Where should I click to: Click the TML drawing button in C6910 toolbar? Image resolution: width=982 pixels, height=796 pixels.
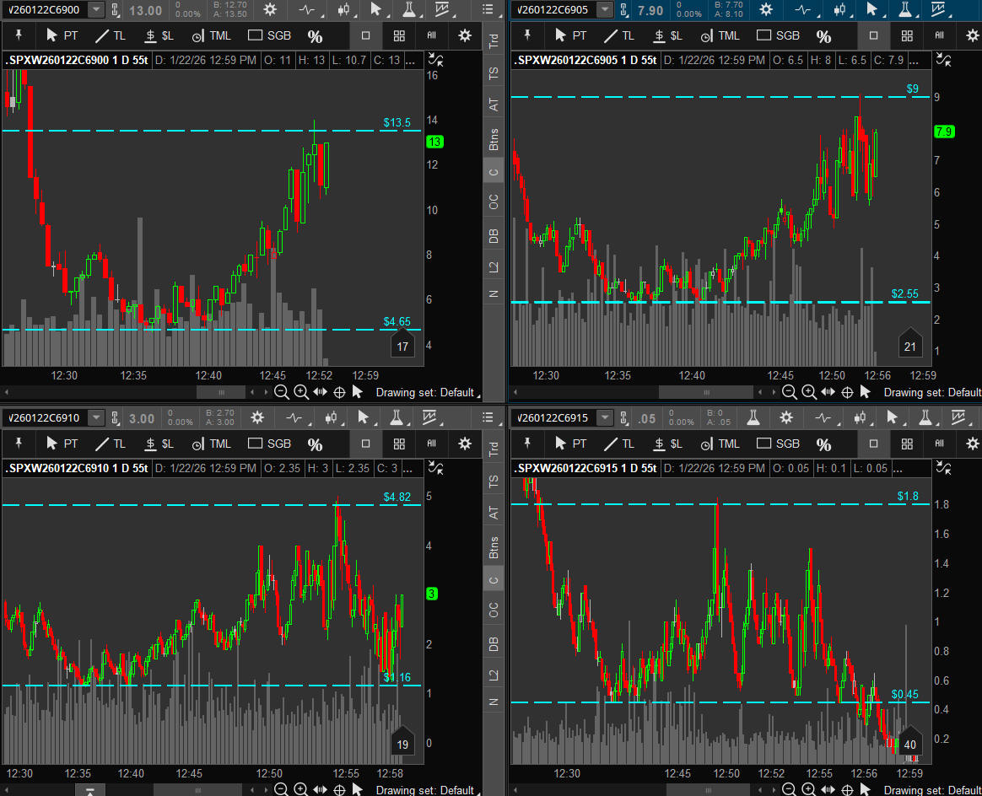tap(212, 444)
